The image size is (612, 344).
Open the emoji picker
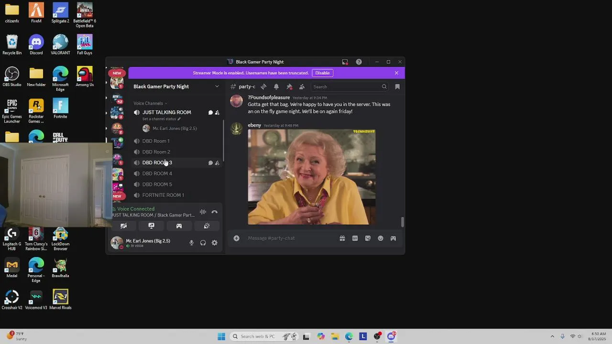(381, 238)
